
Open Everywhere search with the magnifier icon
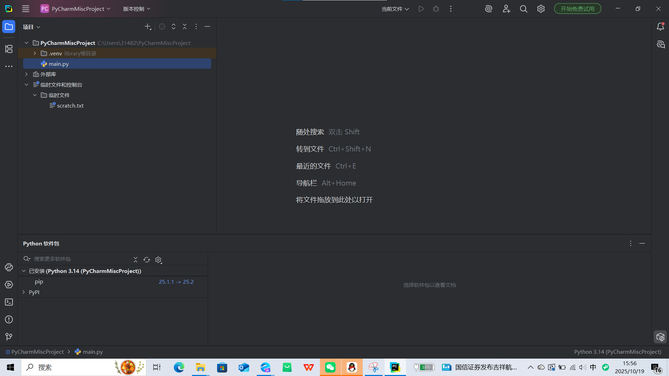523,9
